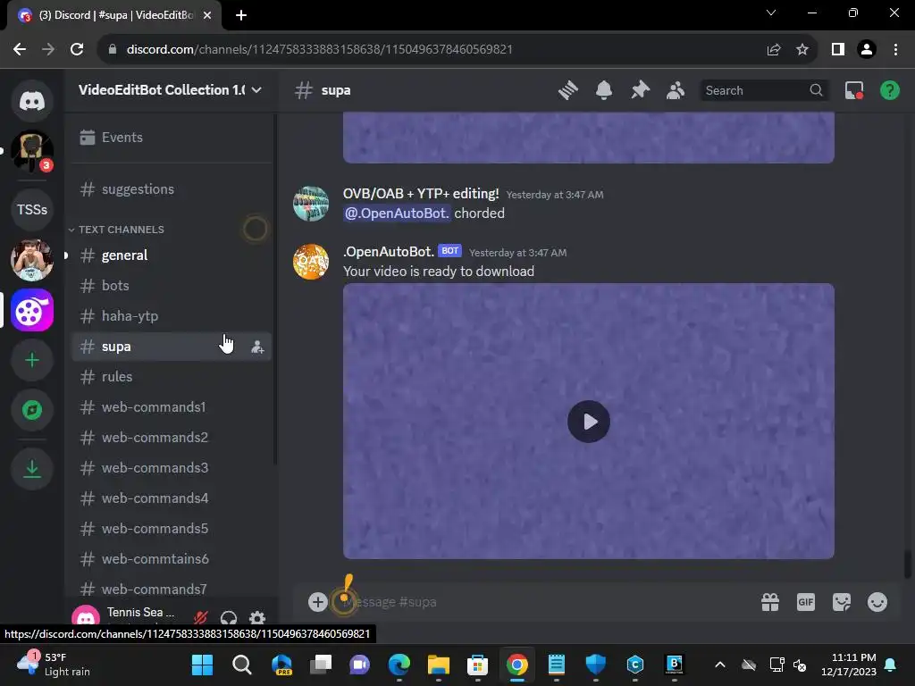915x686 pixels.
Task: Click .OpenAutoBot. avatar
Action: click(x=310, y=262)
